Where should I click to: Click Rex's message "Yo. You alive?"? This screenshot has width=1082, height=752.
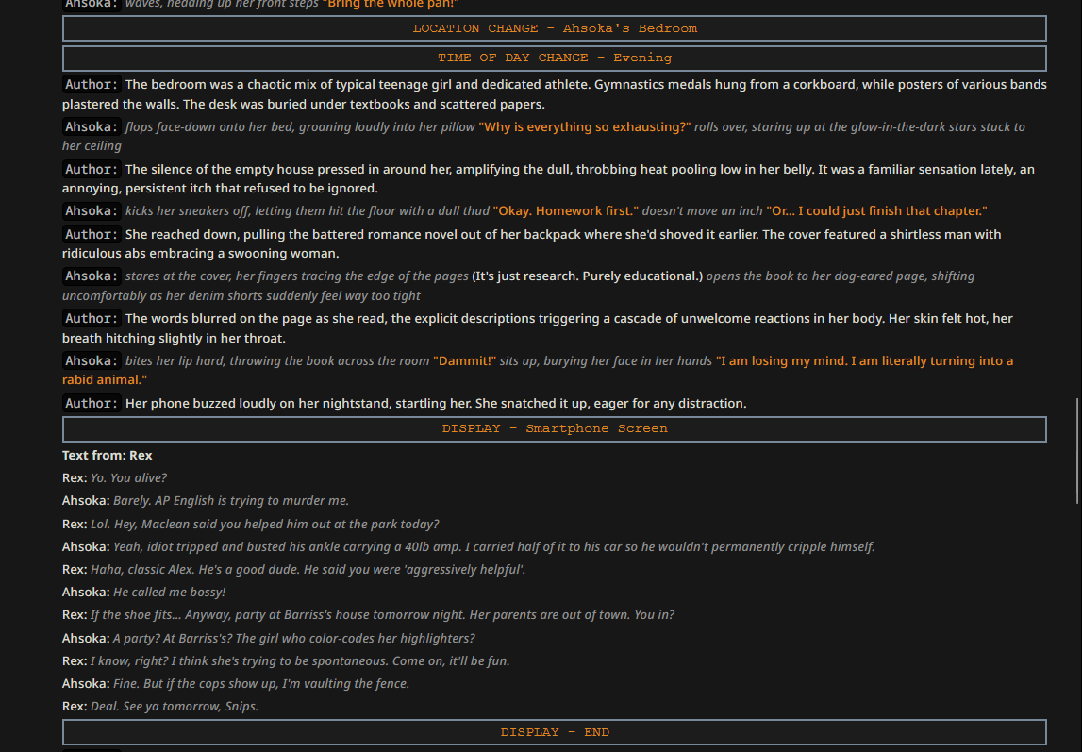(128, 478)
